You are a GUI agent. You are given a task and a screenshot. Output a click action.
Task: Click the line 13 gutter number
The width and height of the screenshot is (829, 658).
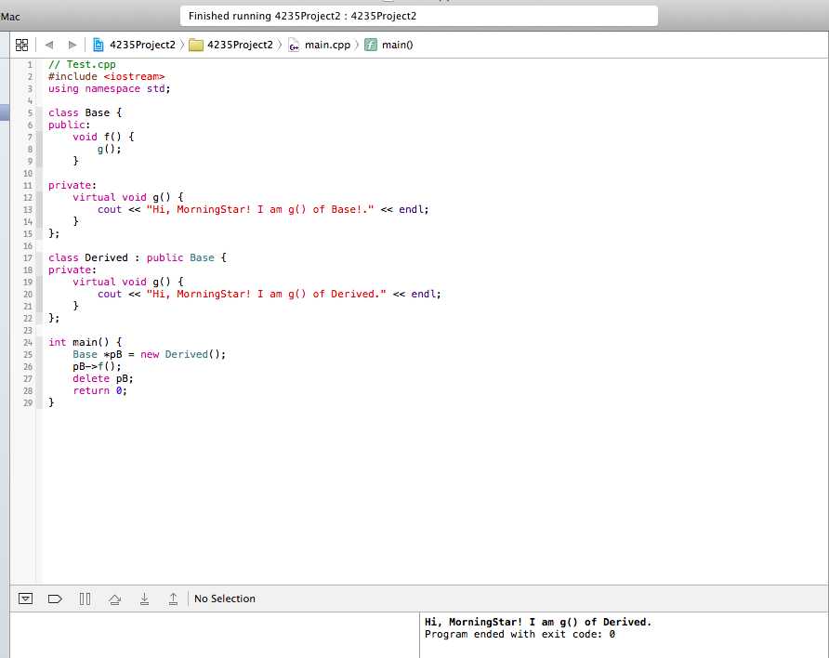pyautogui.click(x=28, y=210)
